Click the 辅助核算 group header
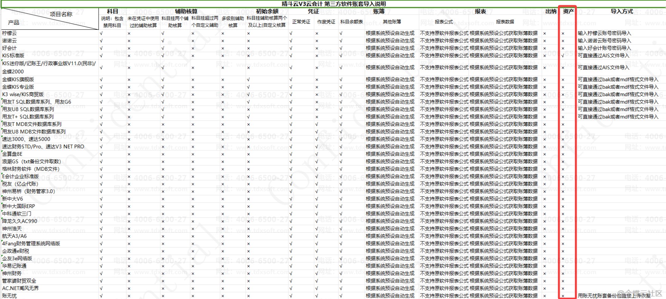Screen dimensions: 666x299 186,11
